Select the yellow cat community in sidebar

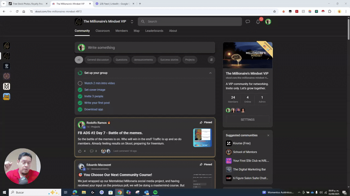click(x=6, y=96)
